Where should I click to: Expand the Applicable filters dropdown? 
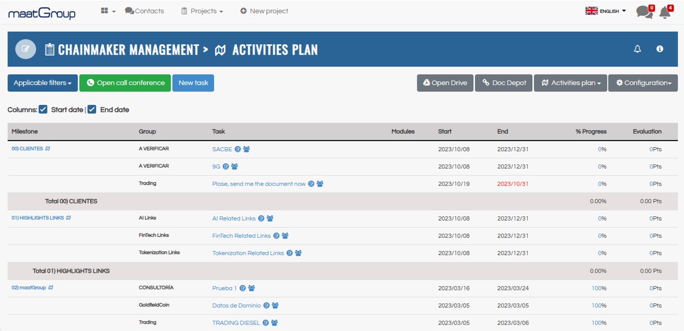43,83
